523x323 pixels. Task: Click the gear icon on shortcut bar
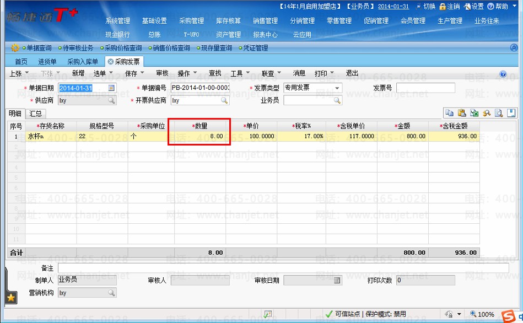(x=15, y=48)
